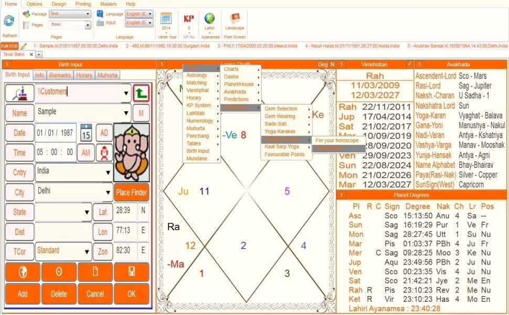Click the Cancel button
This screenshot has width=509, height=315.
pyautogui.click(x=95, y=294)
